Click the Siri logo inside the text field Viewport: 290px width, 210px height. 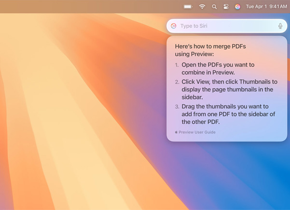pyautogui.click(x=174, y=26)
